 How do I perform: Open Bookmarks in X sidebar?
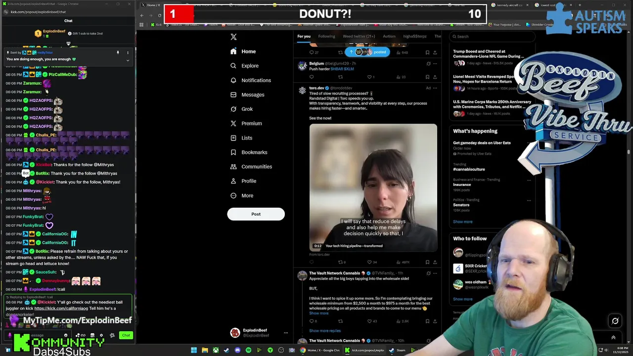(x=248, y=152)
